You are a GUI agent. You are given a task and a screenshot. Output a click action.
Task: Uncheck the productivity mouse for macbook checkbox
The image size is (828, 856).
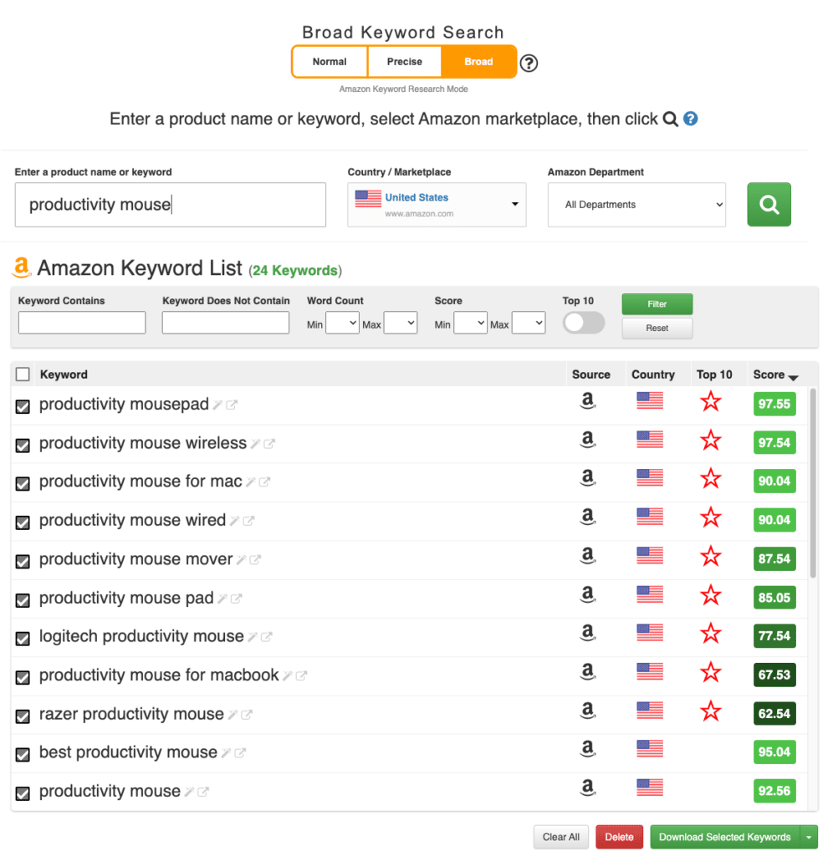tap(23, 677)
